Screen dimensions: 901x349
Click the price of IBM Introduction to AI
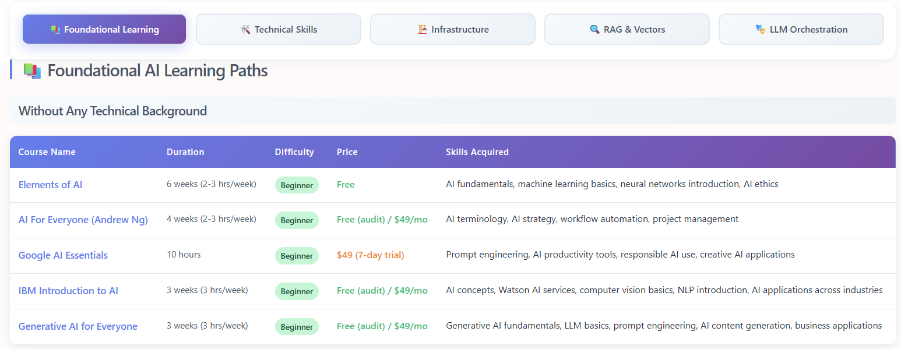pyautogui.click(x=382, y=291)
